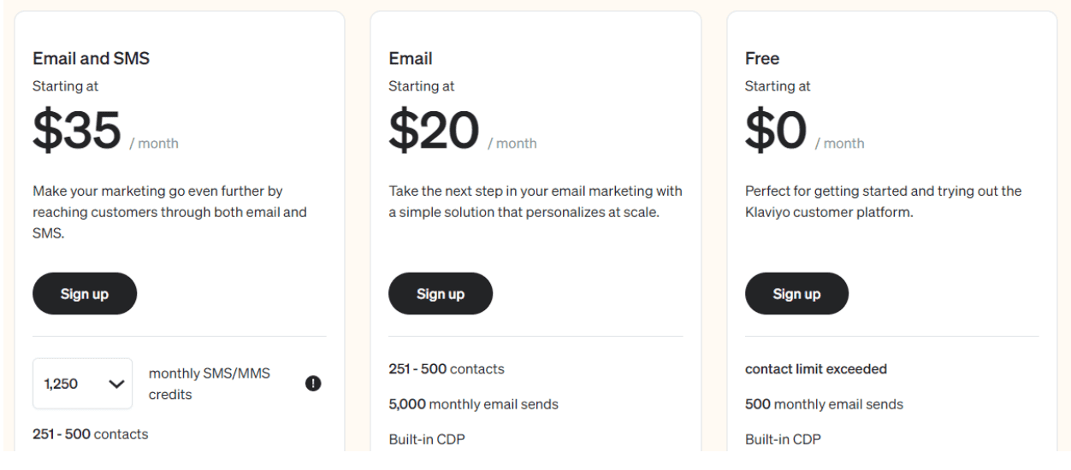This screenshot has width=1071, height=470.
Task: Click '251 - 500 contacts' in Email plan
Action: click(x=447, y=369)
